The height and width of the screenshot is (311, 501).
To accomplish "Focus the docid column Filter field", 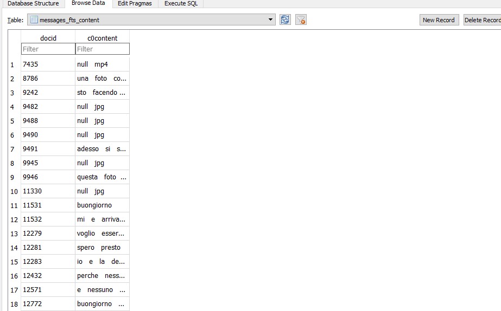I will 48,49.
